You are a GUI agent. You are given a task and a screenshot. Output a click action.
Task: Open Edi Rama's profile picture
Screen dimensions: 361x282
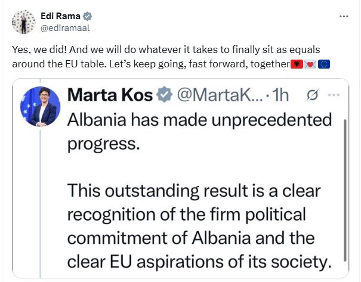[24, 21]
